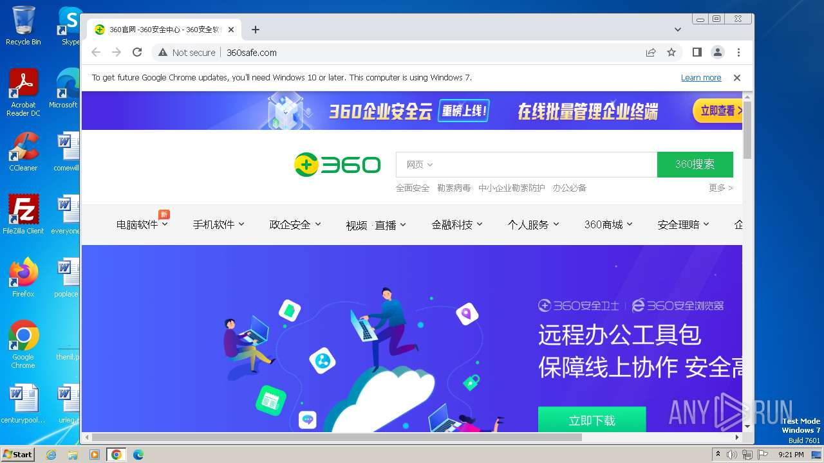The width and height of the screenshot is (824, 463).
Task: Expand the 个人服务 menu
Action: pos(533,224)
